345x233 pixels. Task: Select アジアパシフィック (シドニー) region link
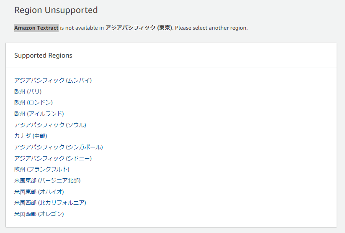(53, 158)
